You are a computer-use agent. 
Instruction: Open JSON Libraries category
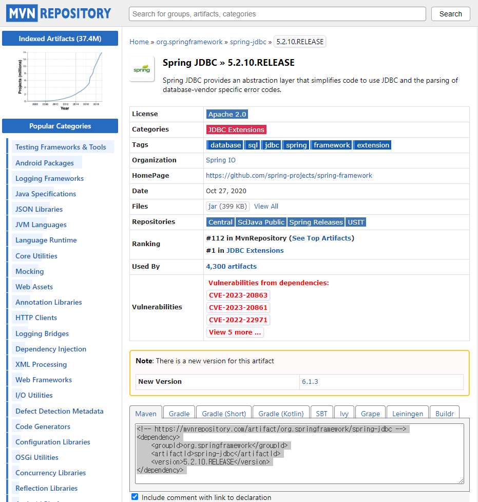pyautogui.click(x=39, y=209)
